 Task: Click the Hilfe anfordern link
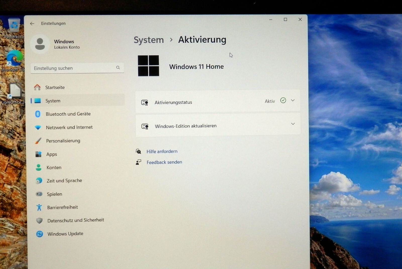tap(162, 151)
